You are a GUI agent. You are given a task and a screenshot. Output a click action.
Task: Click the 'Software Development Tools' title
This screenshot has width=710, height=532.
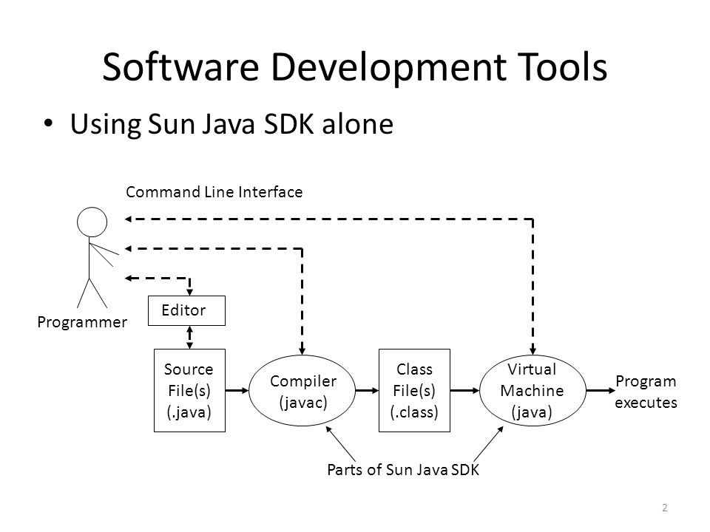pos(354,67)
